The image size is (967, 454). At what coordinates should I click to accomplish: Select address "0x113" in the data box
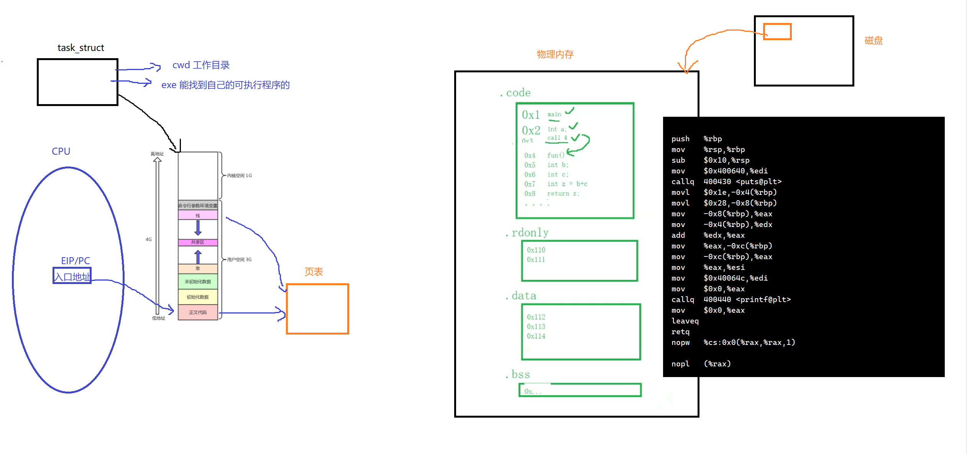[x=536, y=327]
